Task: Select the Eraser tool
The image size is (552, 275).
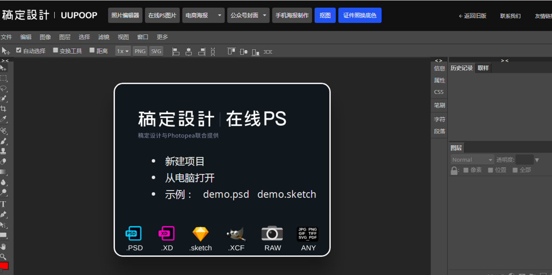Action: (3, 162)
